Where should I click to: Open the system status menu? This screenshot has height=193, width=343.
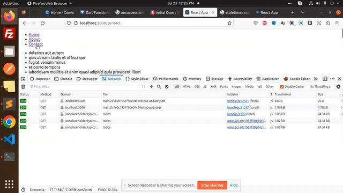point(325,3)
